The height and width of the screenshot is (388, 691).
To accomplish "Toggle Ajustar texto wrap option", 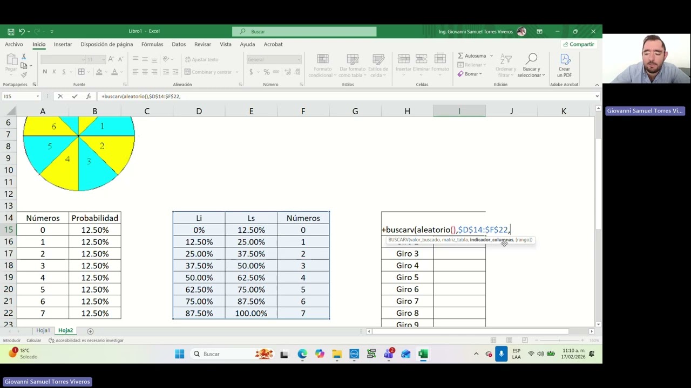I will click(202, 59).
